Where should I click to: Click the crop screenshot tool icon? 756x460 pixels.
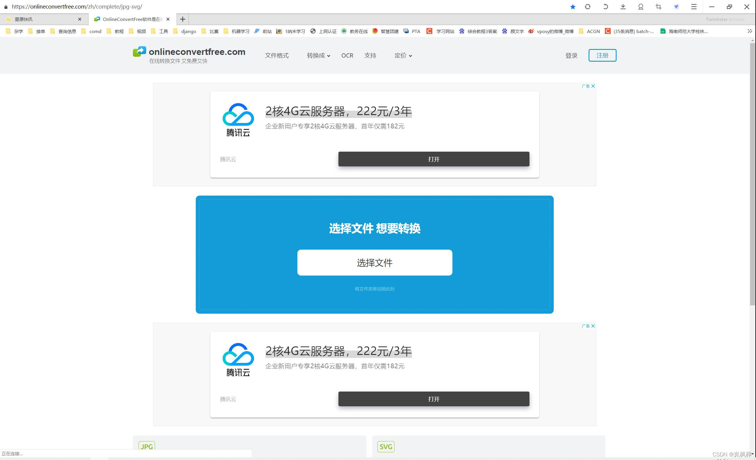pyautogui.click(x=659, y=7)
